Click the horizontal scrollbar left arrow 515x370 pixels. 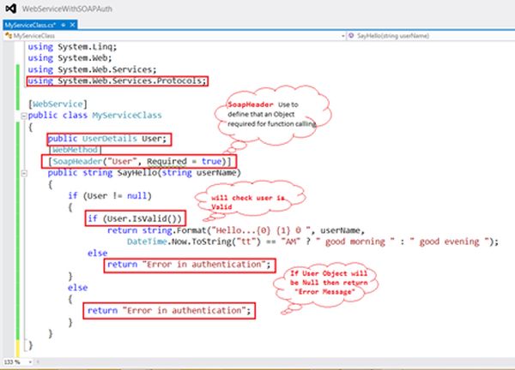38,362
